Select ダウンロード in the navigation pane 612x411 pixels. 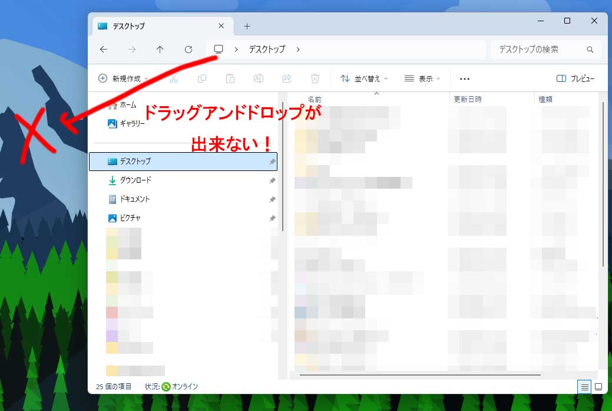[135, 180]
